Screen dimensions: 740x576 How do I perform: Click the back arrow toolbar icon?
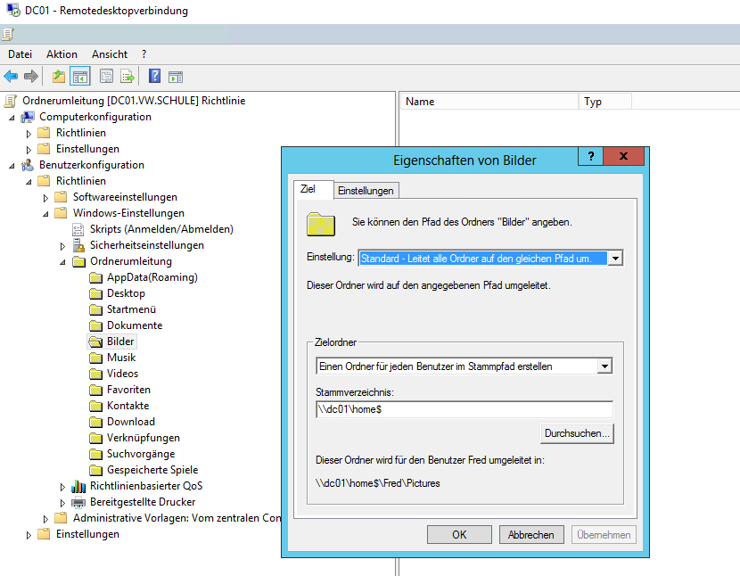tap(12, 77)
